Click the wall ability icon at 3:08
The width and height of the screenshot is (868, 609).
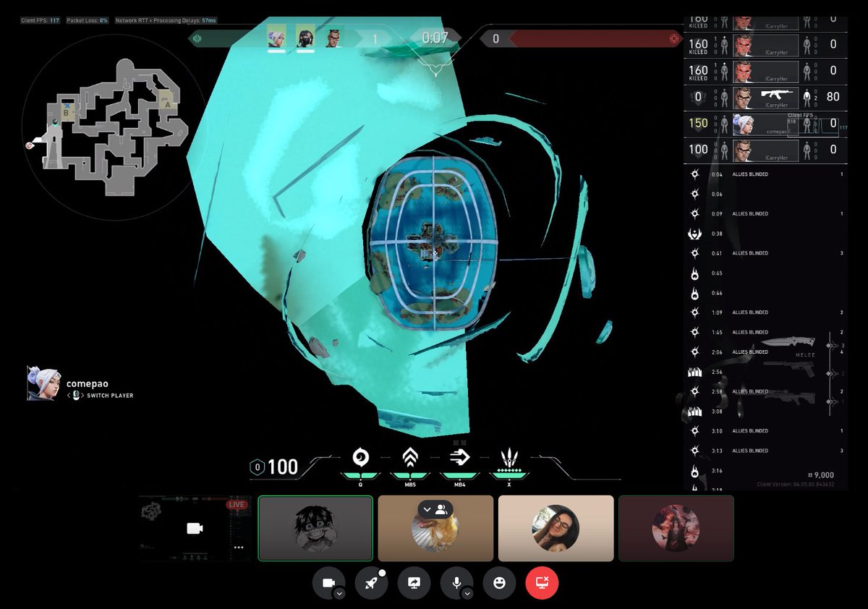coord(694,412)
